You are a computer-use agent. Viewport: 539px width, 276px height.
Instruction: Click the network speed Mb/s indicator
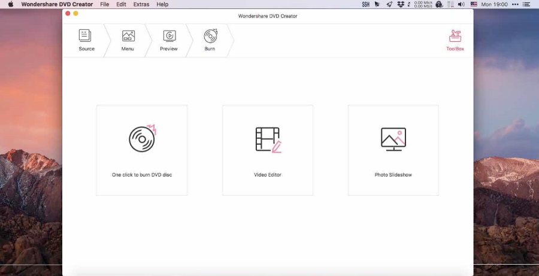(423, 4)
